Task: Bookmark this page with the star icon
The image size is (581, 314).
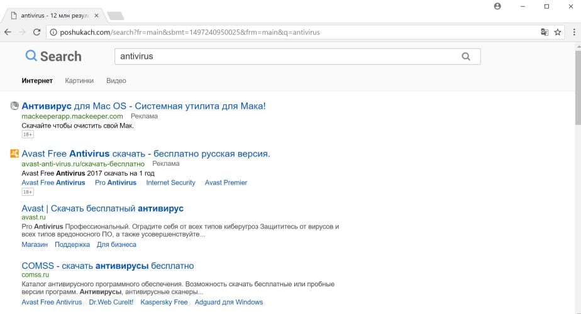Action: click(x=557, y=32)
